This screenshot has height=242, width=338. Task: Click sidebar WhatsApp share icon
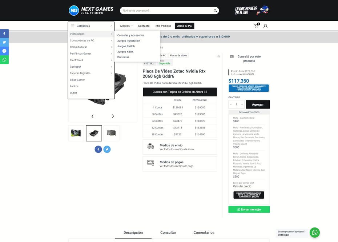point(4,60)
